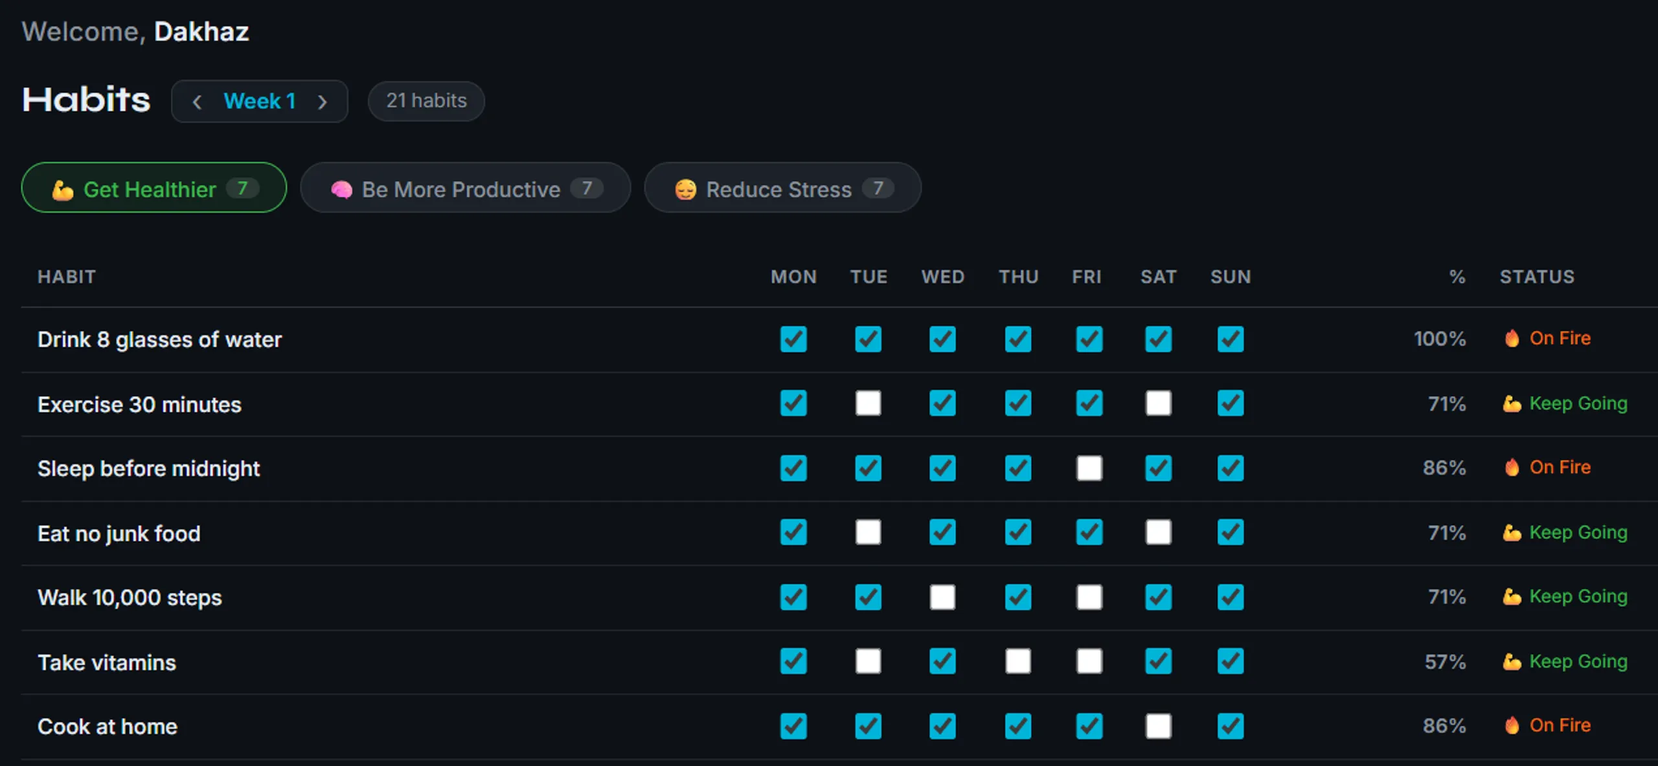Click the flexed arm icon in Get Healthier tab
The image size is (1658, 766).
pos(63,190)
